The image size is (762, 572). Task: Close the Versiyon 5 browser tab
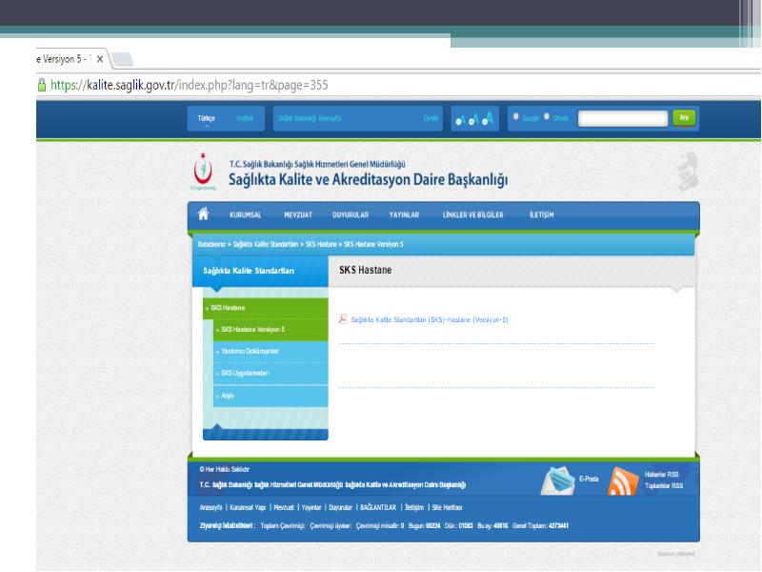(100, 59)
